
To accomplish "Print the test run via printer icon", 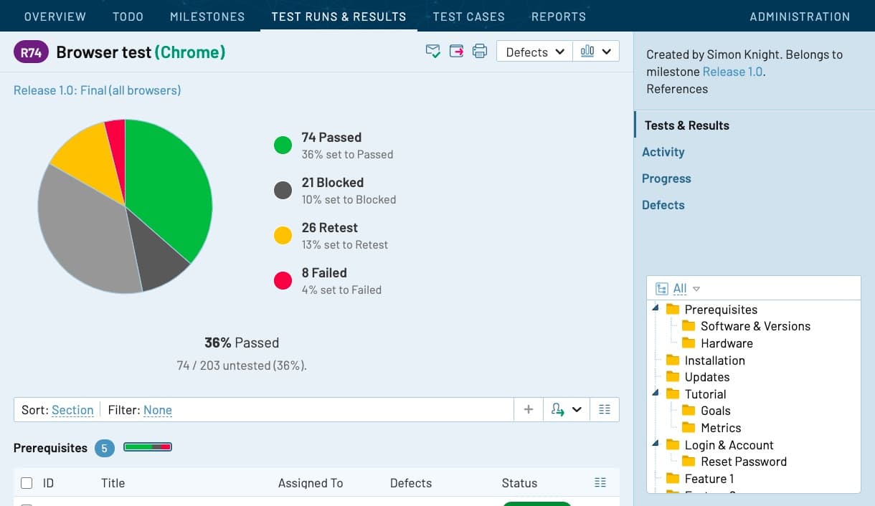I will 480,52.
